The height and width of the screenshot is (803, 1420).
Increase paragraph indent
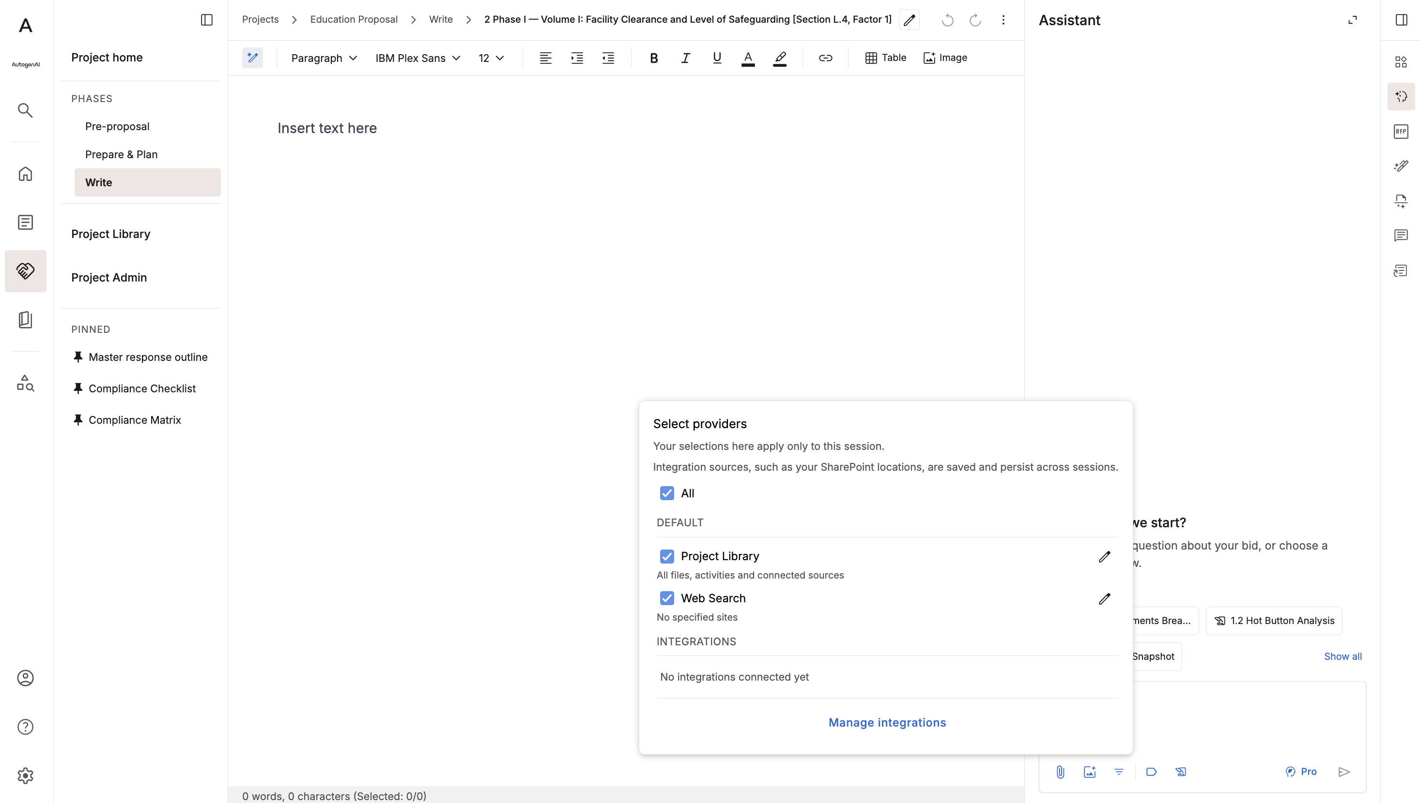click(x=577, y=58)
